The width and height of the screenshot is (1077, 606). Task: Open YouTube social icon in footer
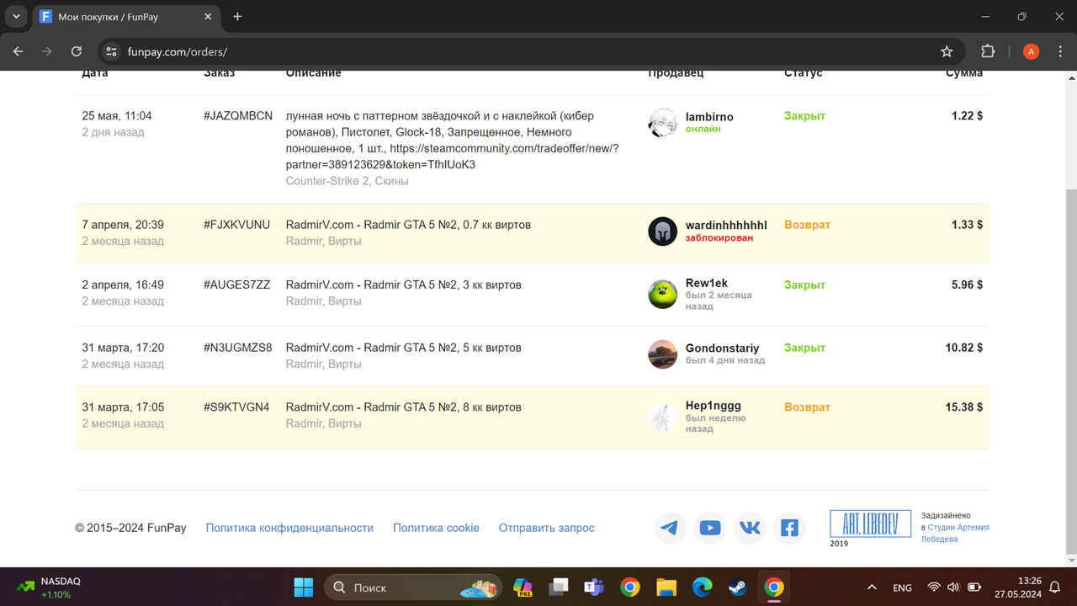pos(710,528)
